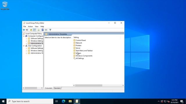Expand Software Settings under User Configuration

pyautogui.click(x=26, y=48)
